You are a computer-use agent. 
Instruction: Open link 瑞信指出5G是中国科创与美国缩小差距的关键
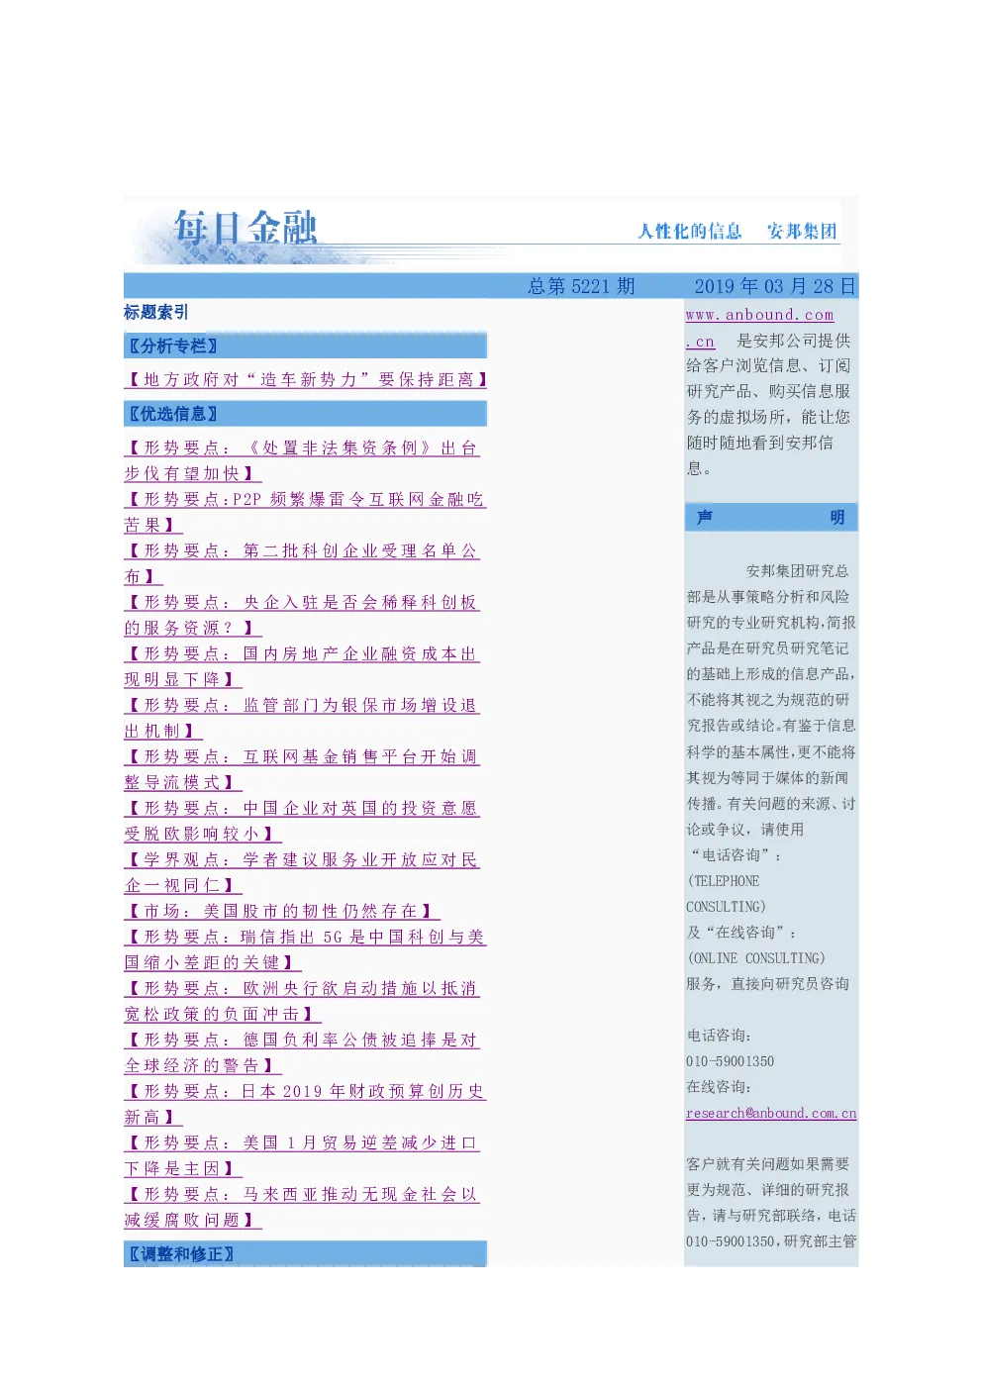pyautogui.click(x=305, y=950)
